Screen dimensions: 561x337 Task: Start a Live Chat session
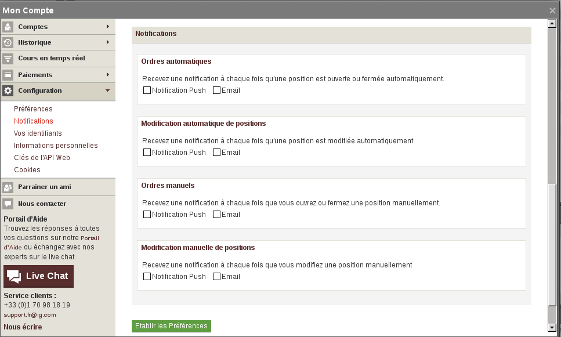(39, 276)
